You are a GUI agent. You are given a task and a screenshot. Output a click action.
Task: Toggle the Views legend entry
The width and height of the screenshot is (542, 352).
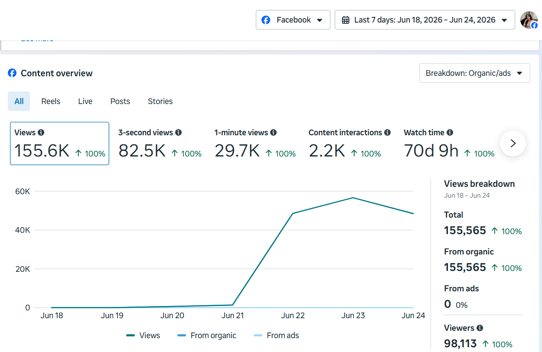(x=143, y=336)
